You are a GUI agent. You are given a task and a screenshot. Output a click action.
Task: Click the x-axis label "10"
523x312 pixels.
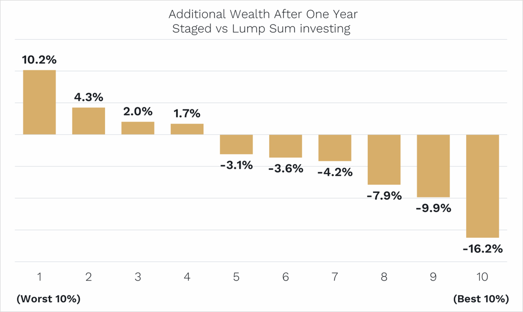[482, 277]
